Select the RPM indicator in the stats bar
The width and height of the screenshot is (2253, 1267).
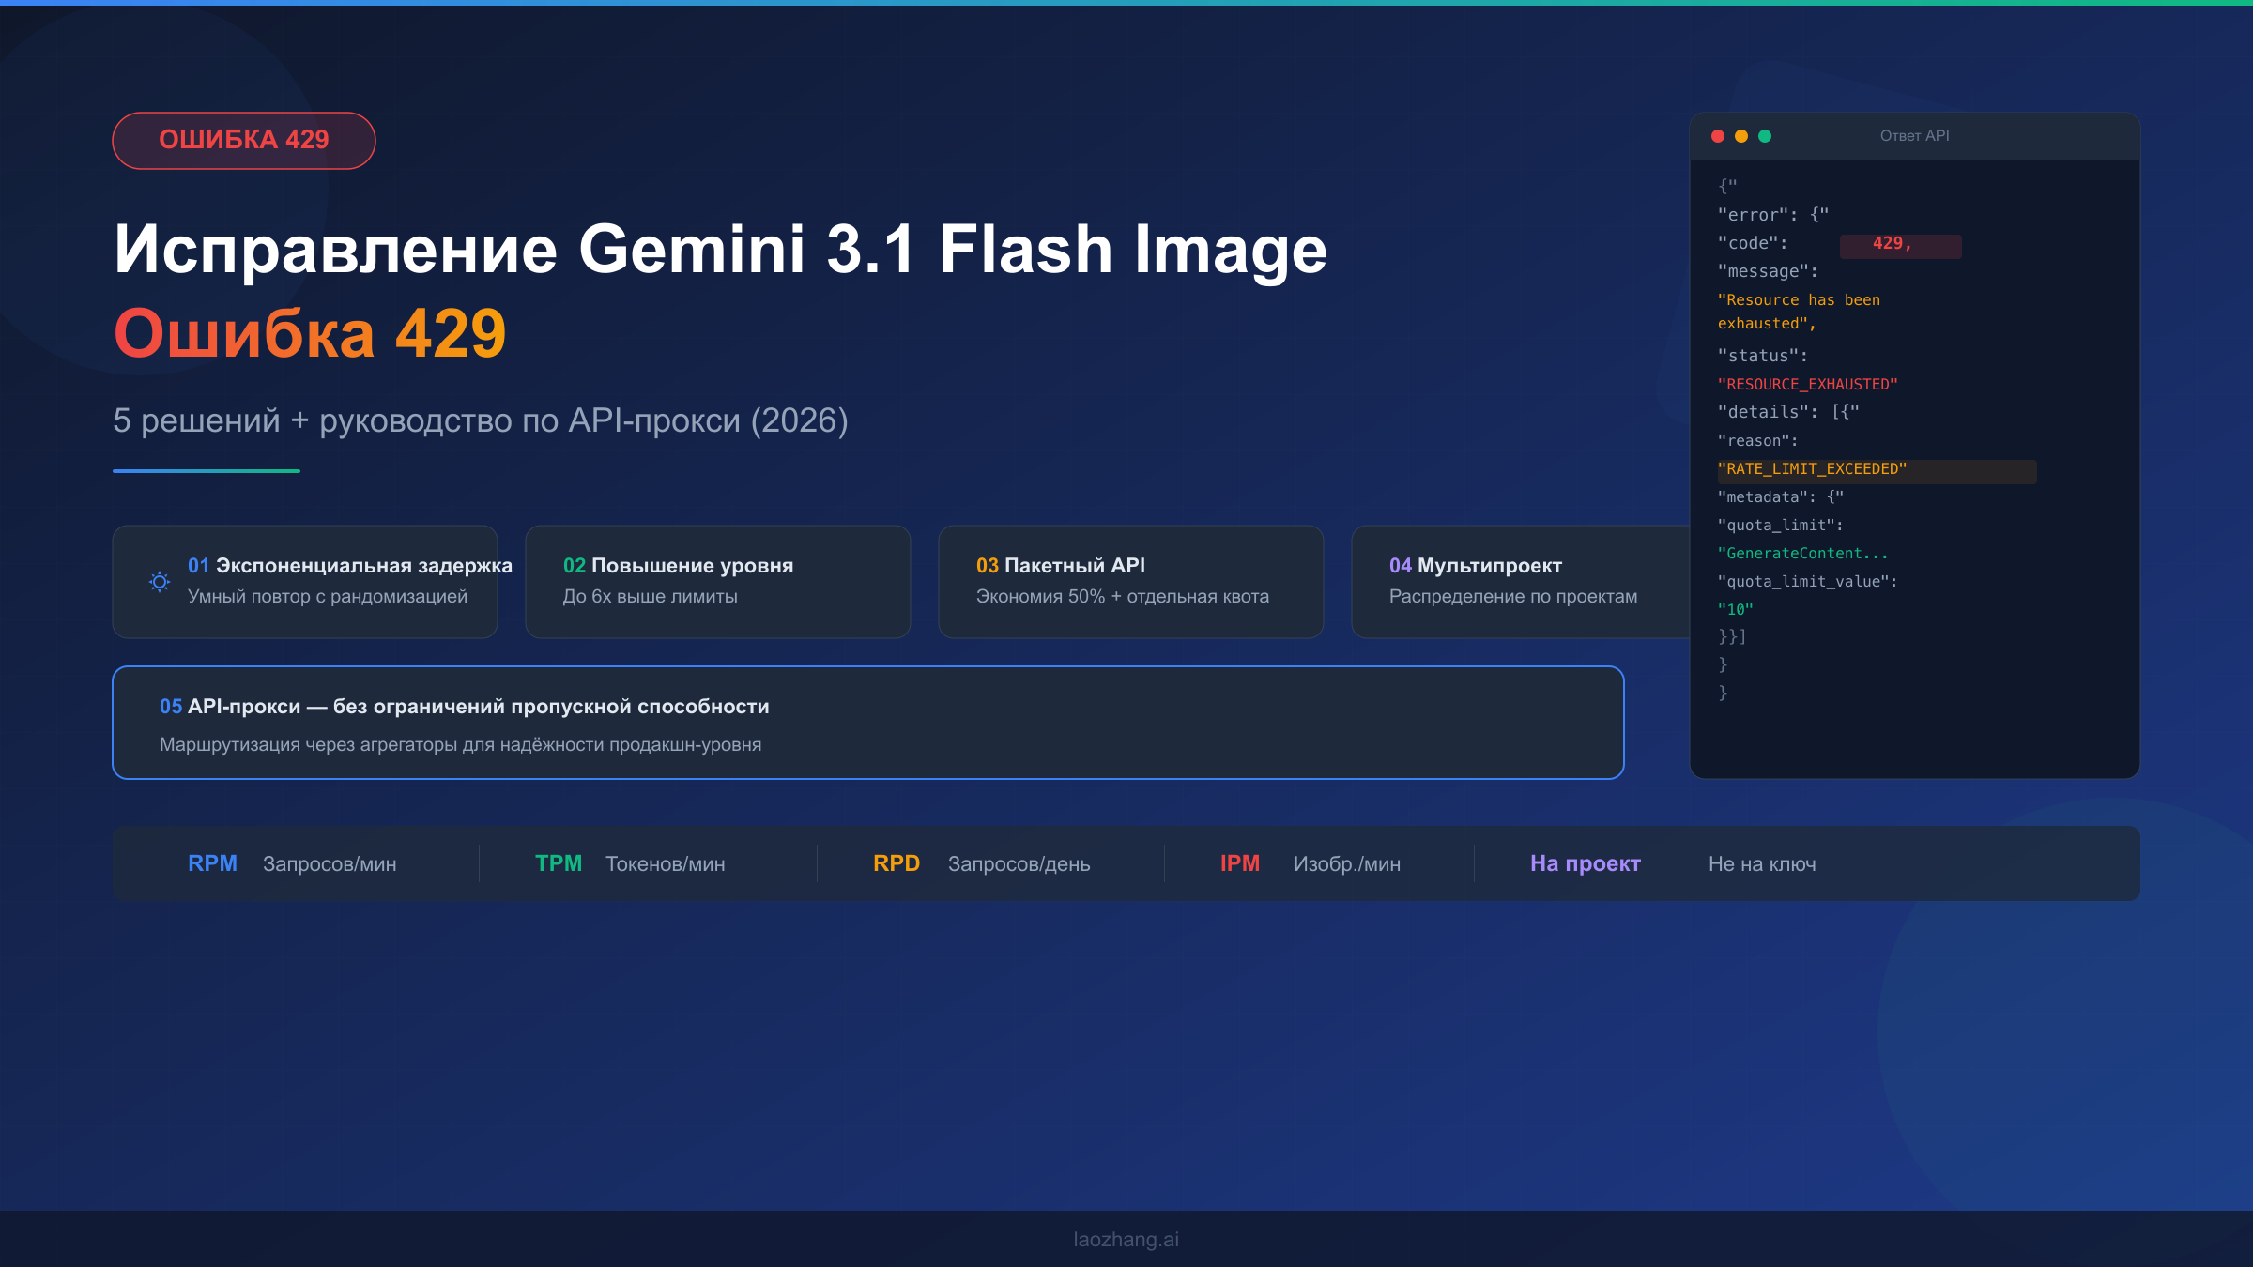click(213, 863)
